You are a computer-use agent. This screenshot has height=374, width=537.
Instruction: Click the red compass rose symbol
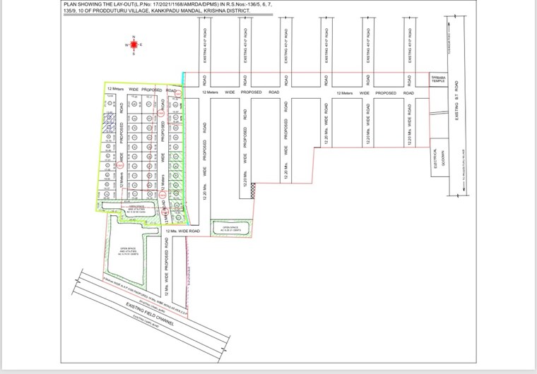pyautogui.click(x=134, y=45)
